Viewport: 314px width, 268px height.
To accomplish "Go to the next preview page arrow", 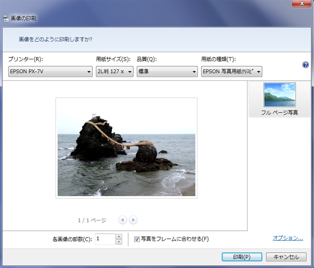I will 133,220.
